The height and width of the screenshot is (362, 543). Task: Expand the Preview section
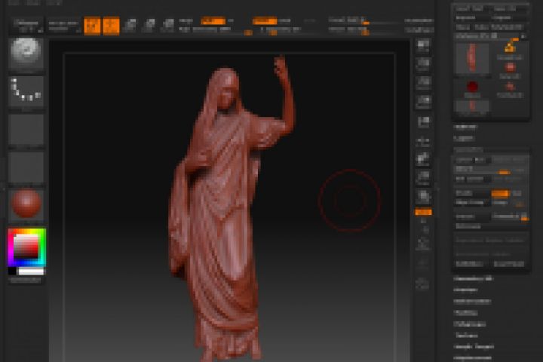coord(465,290)
